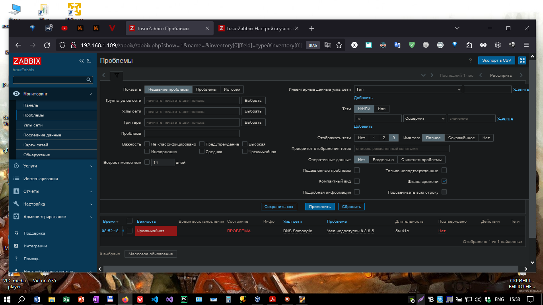Uncheck the Шкала времени checkbox

tap(444, 181)
